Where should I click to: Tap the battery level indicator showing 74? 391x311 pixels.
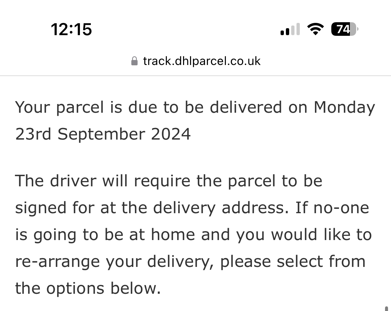click(344, 29)
